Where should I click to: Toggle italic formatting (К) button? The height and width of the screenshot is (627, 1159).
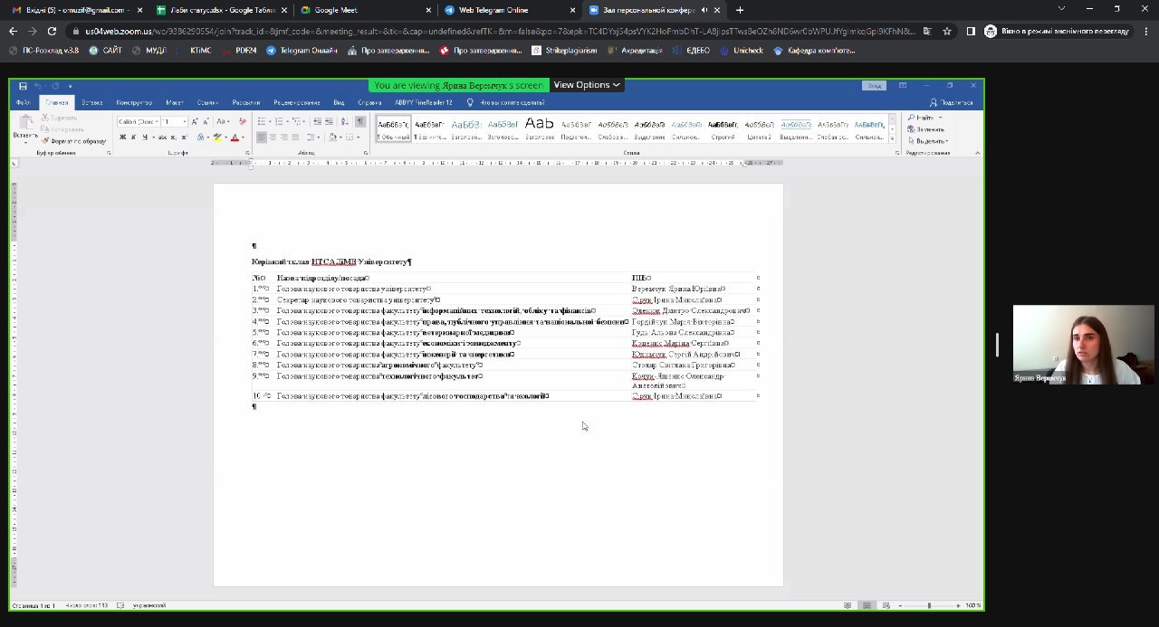(133, 138)
